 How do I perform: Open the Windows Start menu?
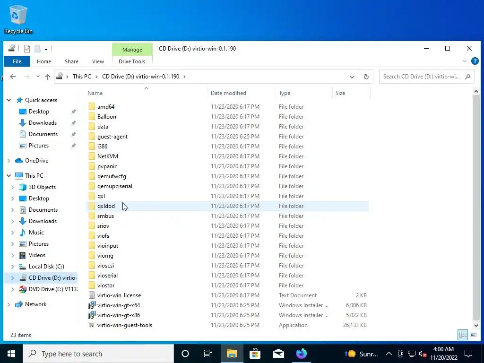click(11, 354)
